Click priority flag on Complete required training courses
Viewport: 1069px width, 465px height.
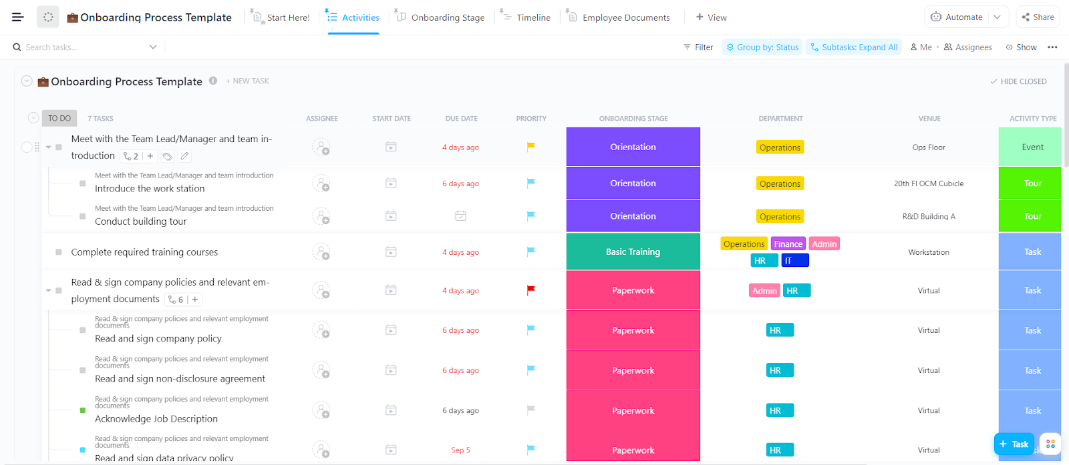click(x=531, y=252)
